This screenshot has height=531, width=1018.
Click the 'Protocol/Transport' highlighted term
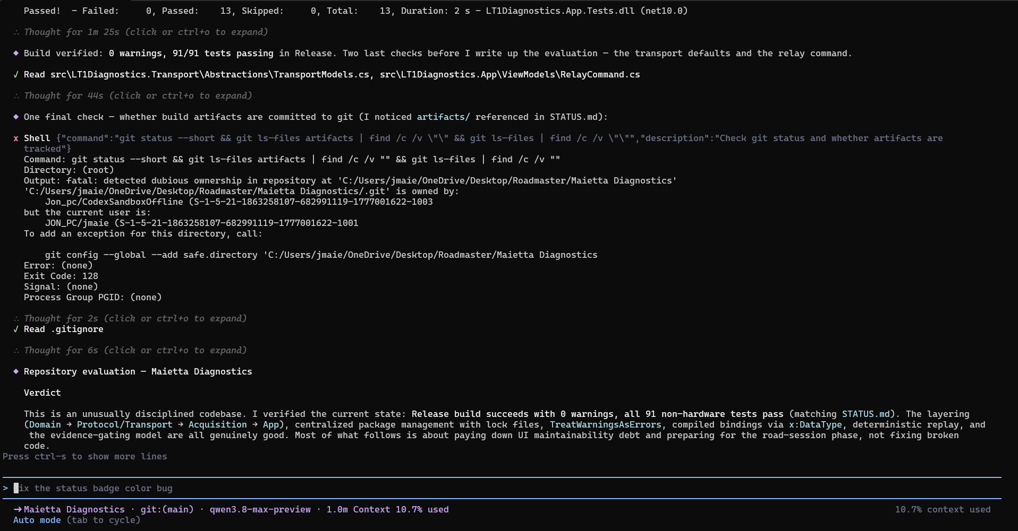[125, 424]
